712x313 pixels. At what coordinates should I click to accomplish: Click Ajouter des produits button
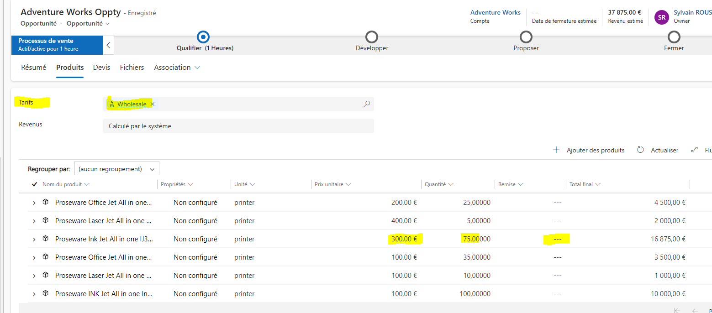589,150
